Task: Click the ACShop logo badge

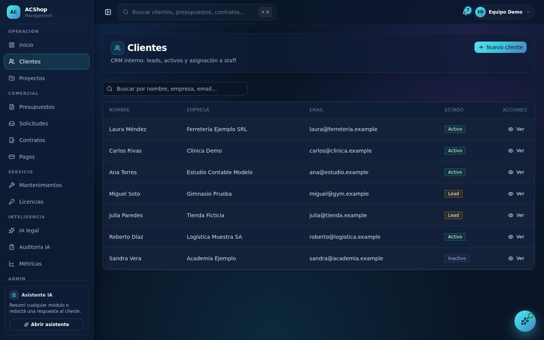Action: pyautogui.click(x=14, y=12)
